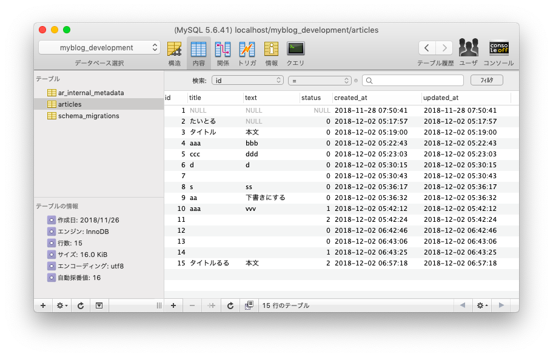The width and height of the screenshot is (553, 357).
Task: Click the NULL title cell in row 1
Action: tap(198, 110)
